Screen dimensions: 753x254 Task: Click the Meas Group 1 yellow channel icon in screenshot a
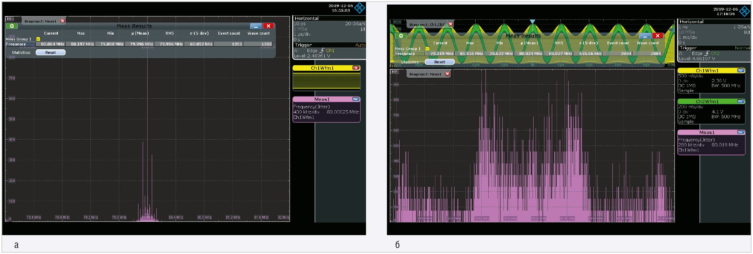(38, 39)
